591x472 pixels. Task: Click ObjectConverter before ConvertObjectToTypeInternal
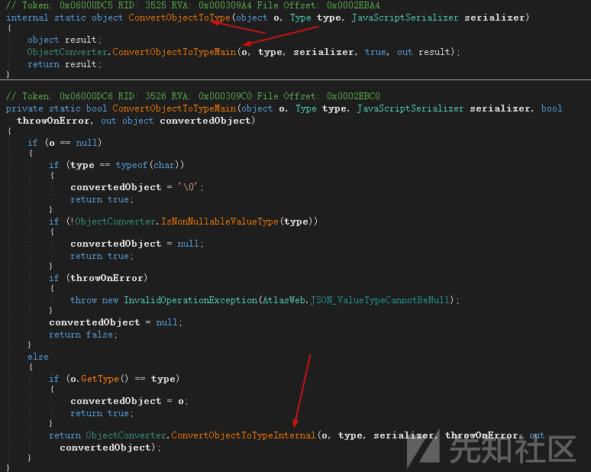point(126,435)
